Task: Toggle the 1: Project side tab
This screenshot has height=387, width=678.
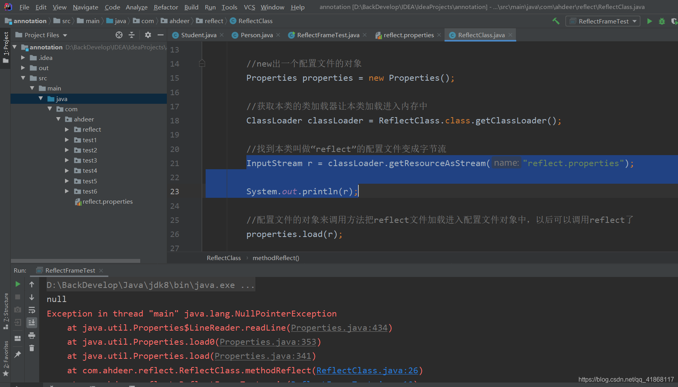Action: (5, 47)
